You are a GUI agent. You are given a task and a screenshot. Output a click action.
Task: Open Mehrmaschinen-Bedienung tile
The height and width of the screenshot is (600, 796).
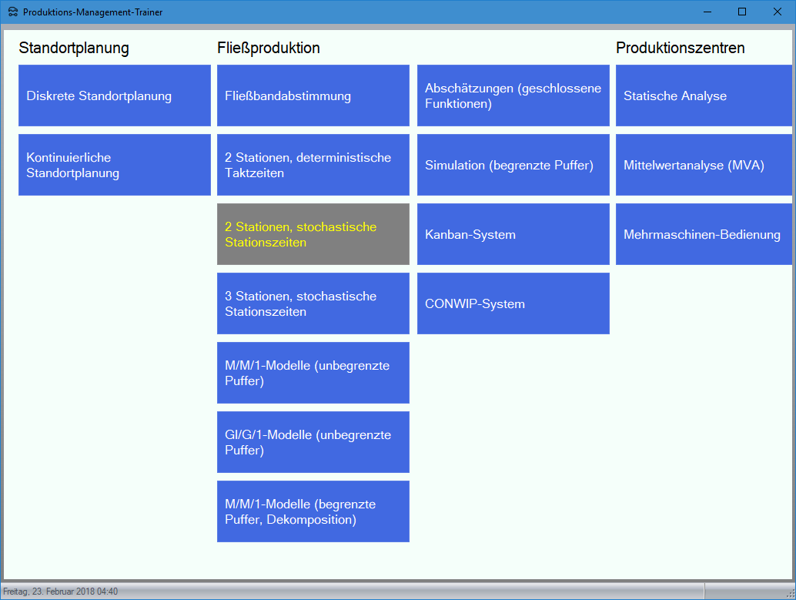(704, 234)
